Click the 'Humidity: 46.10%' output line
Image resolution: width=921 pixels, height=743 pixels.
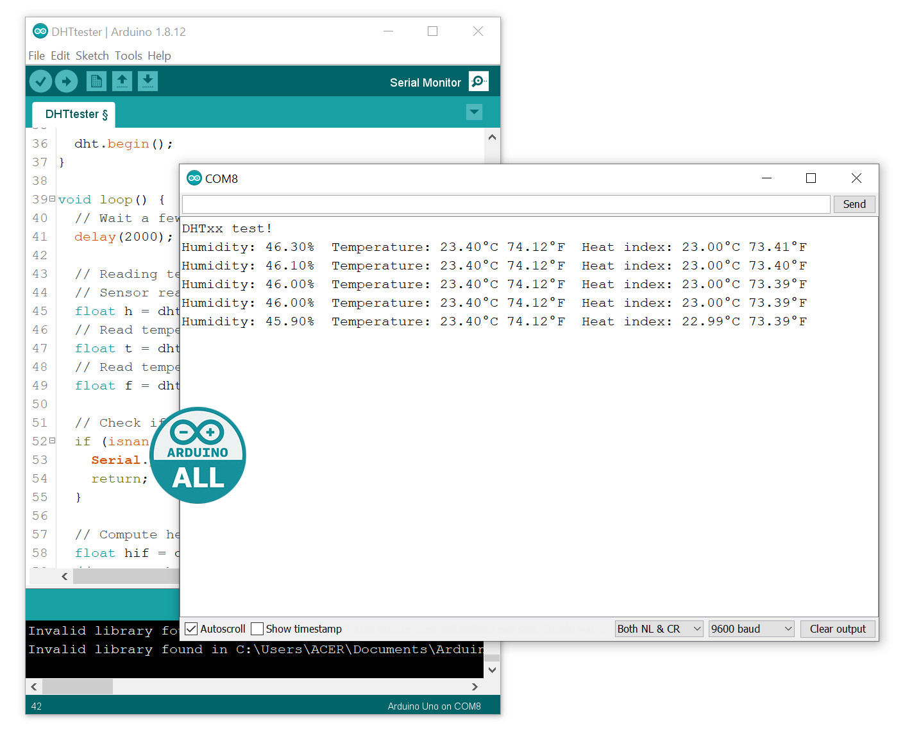tap(494, 266)
